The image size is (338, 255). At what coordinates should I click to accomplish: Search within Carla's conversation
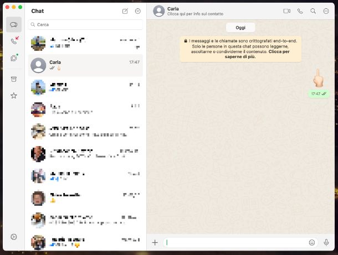pos(313,11)
